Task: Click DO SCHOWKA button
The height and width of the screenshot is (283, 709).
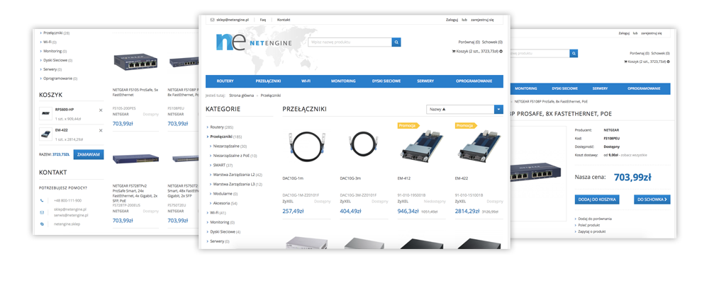Action: tap(652, 199)
